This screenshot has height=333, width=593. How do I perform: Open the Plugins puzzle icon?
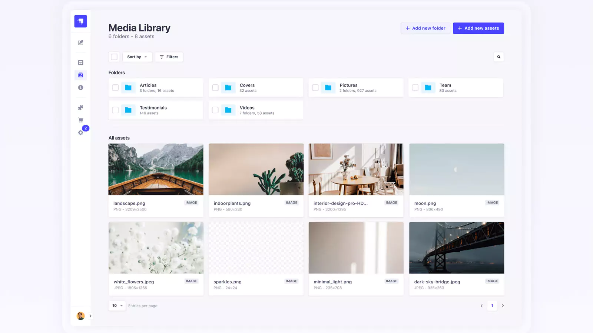click(x=80, y=108)
